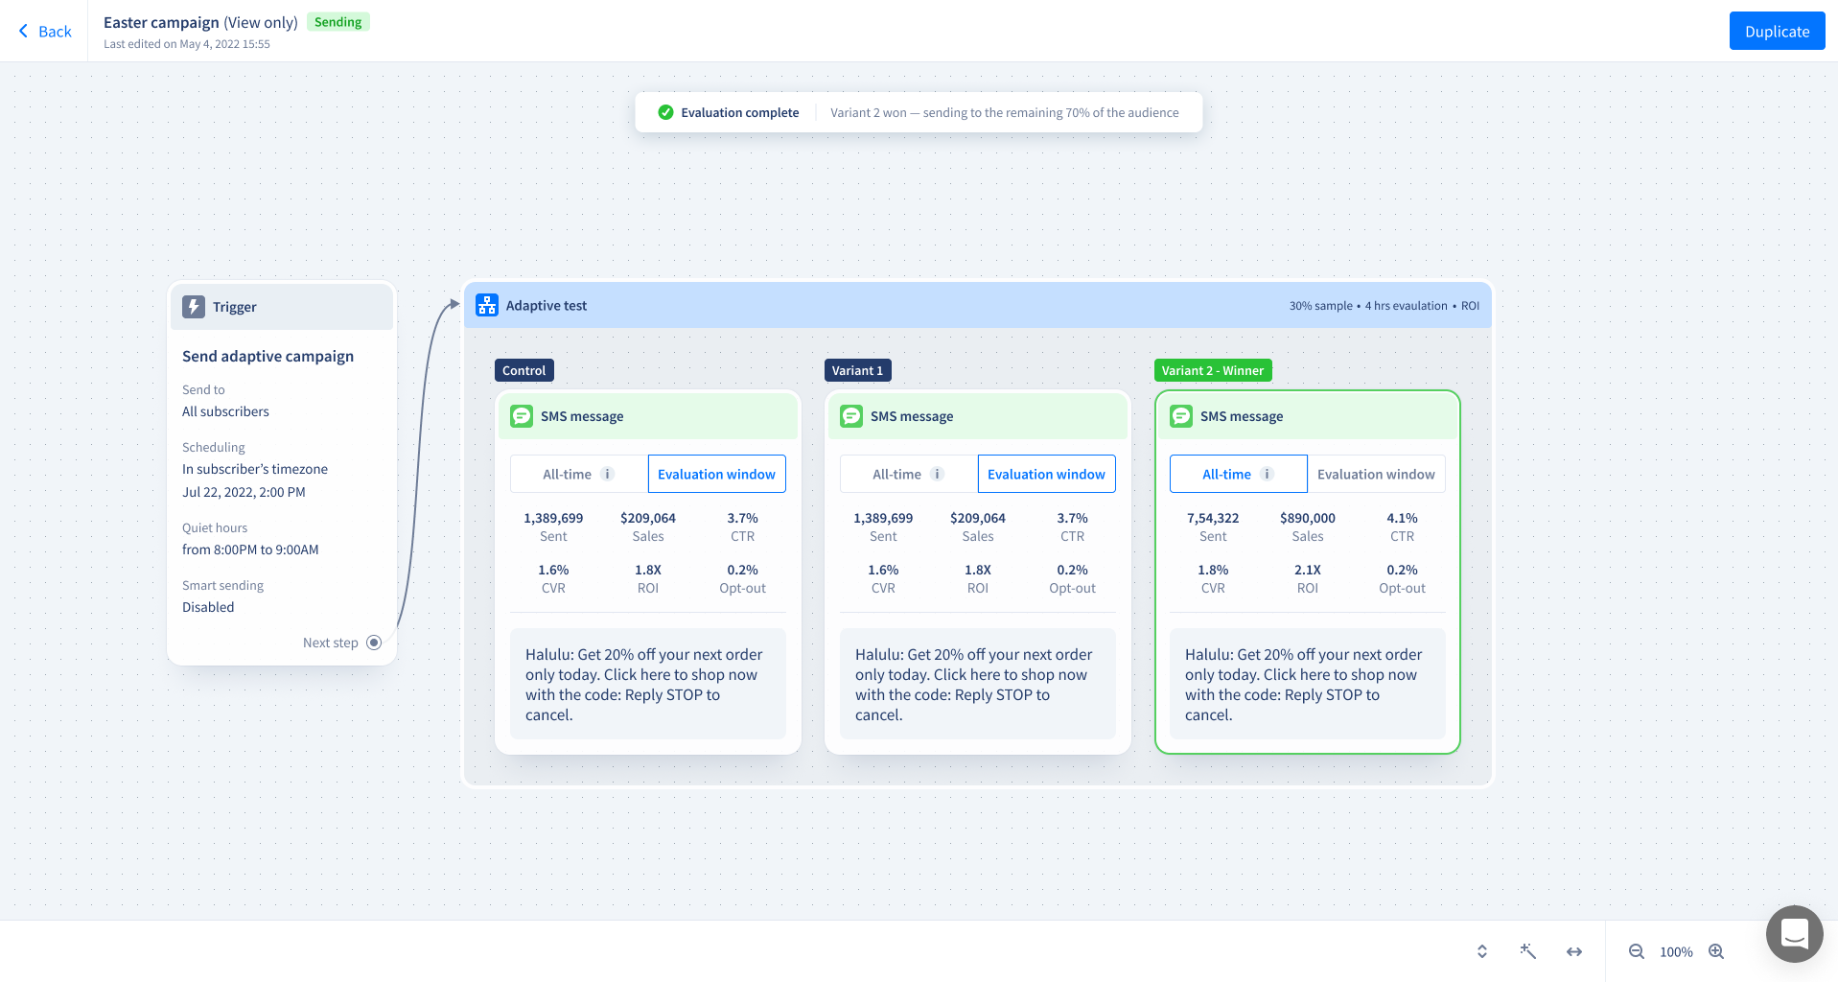Image resolution: width=1838 pixels, height=982 pixels.
Task: Click the Control SMS message icon
Action: tap(522, 416)
